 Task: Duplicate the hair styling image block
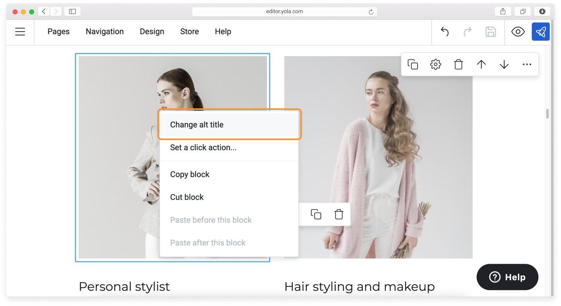(316, 214)
